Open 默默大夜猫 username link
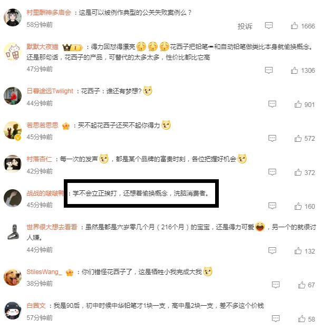This screenshot has width=329, height=330. [x=42, y=47]
